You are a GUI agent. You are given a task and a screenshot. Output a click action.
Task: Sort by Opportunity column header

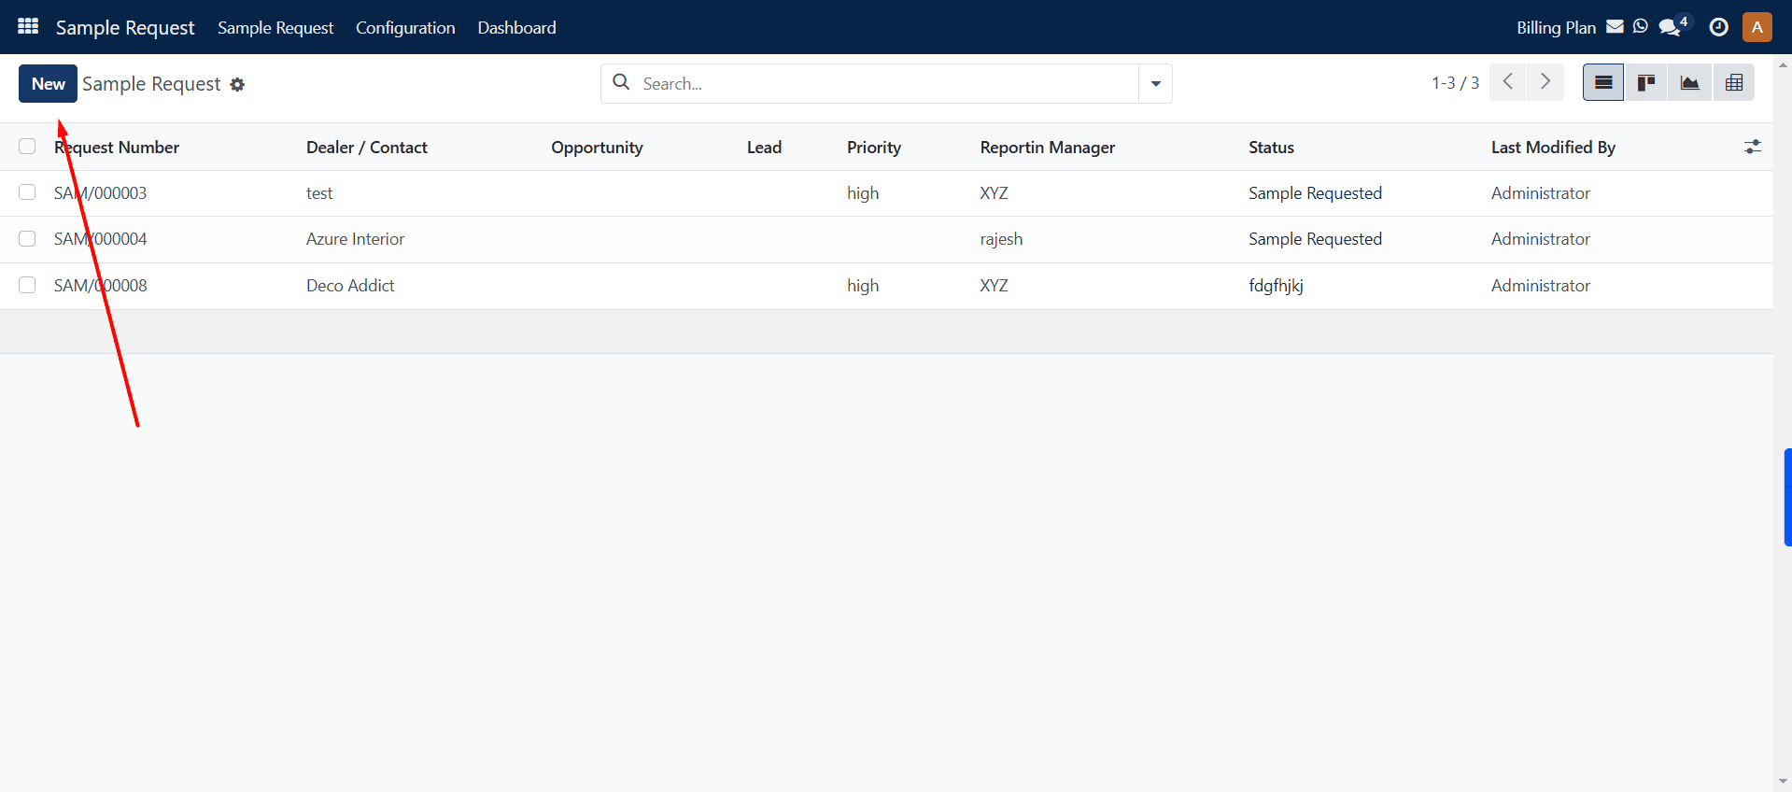[x=597, y=147]
